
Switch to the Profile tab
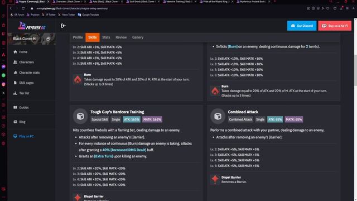click(x=78, y=37)
